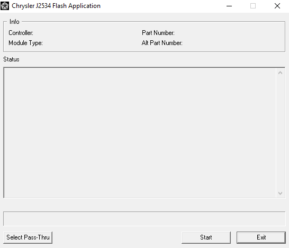The width and height of the screenshot is (289, 248).
Task: Click the Status box scroll down arrow
Action: (281, 193)
